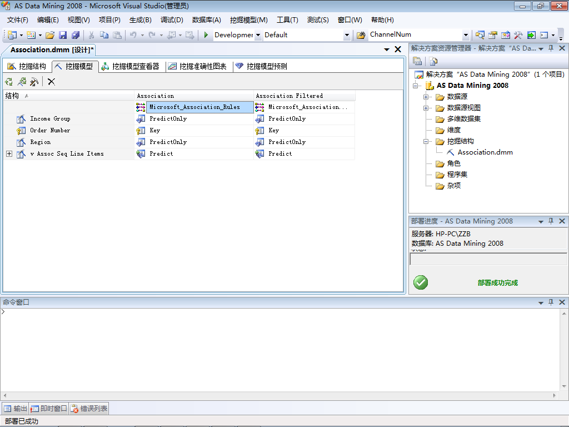Pin the 部署进度 panel with auto-hide pushpin
This screenshot has width=569, height=427.
(551, 221)
